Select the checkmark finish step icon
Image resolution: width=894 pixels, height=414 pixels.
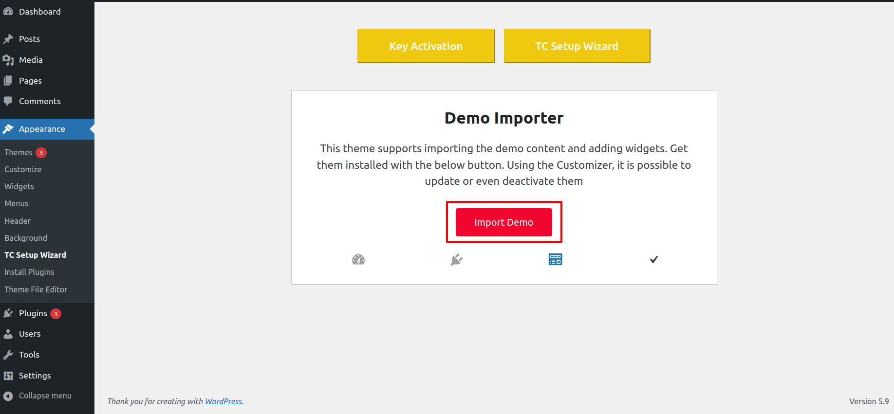(654, 259)
